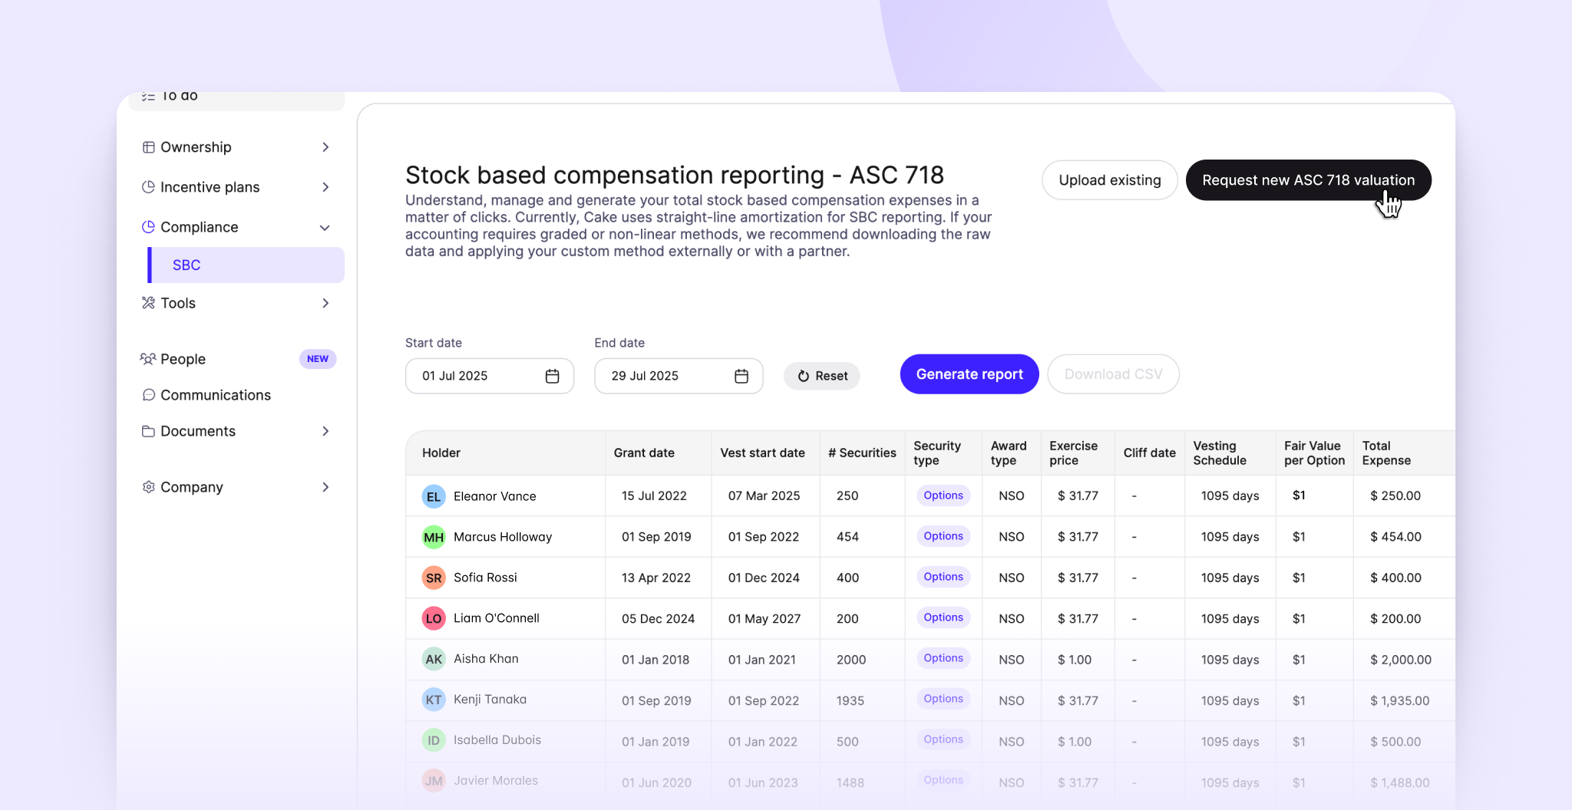Expand the Documents menu chevron
The width and height of the screenshot is (1572, 810).
[x=325, y=431]
